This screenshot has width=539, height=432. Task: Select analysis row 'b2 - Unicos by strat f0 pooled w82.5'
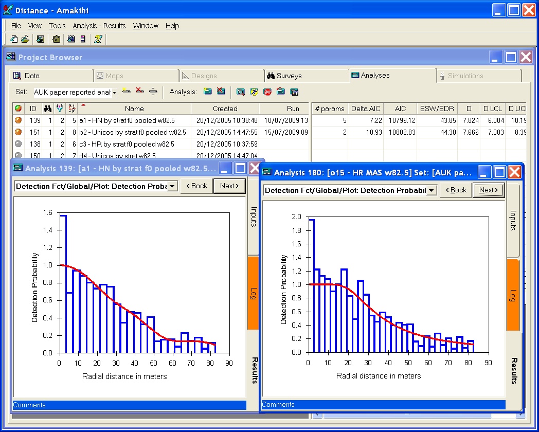(161, 132)
